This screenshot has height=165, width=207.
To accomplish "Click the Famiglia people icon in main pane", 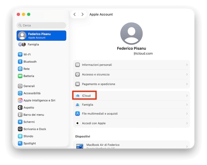I will point(78,105).
